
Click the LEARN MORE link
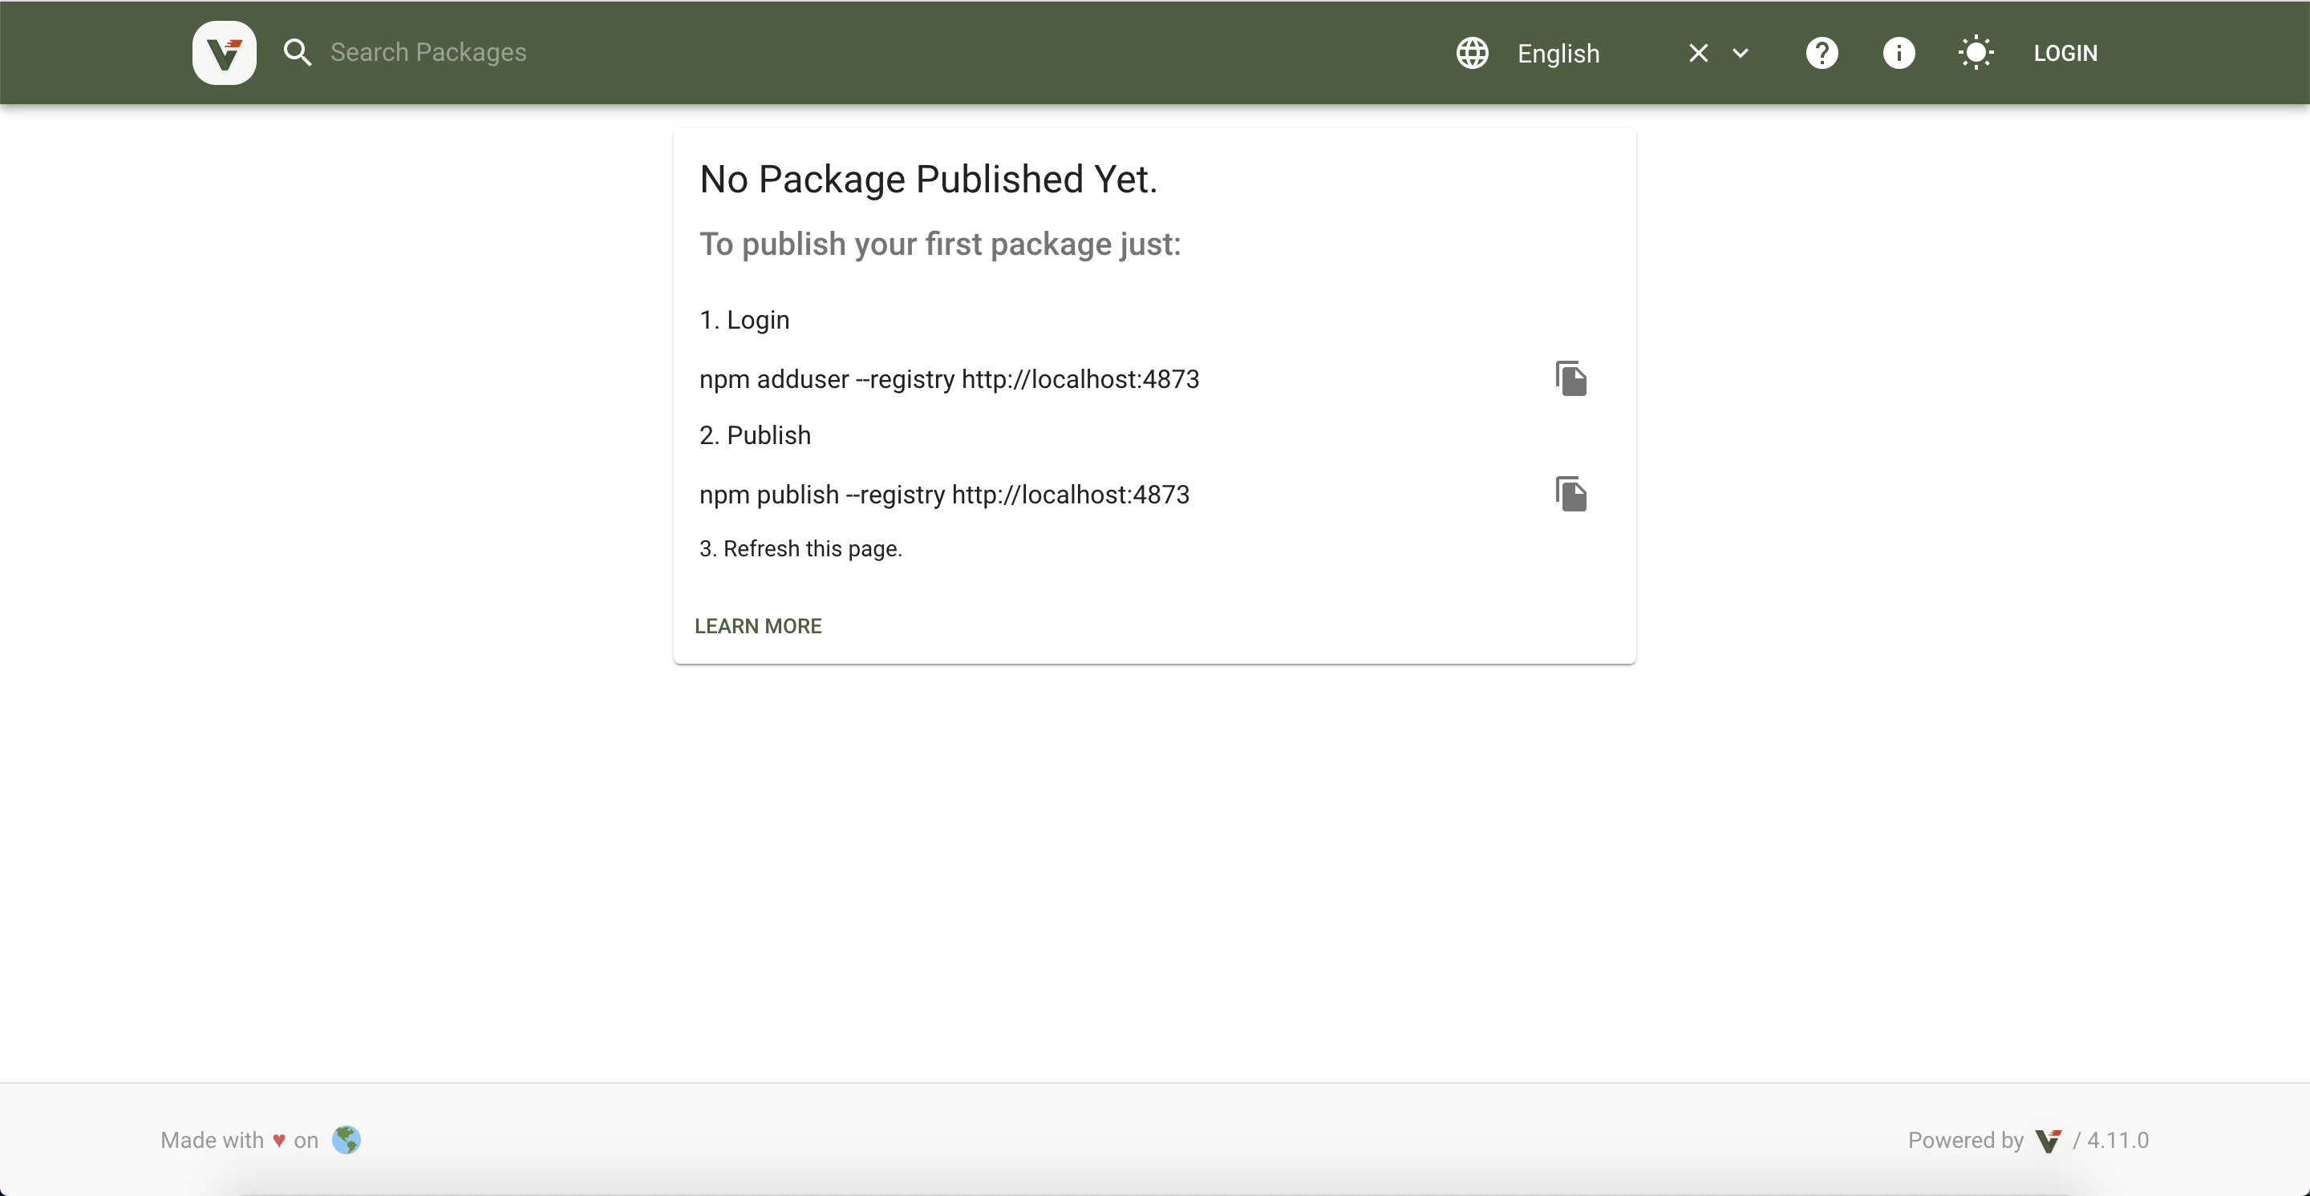[x=758, y=625]
